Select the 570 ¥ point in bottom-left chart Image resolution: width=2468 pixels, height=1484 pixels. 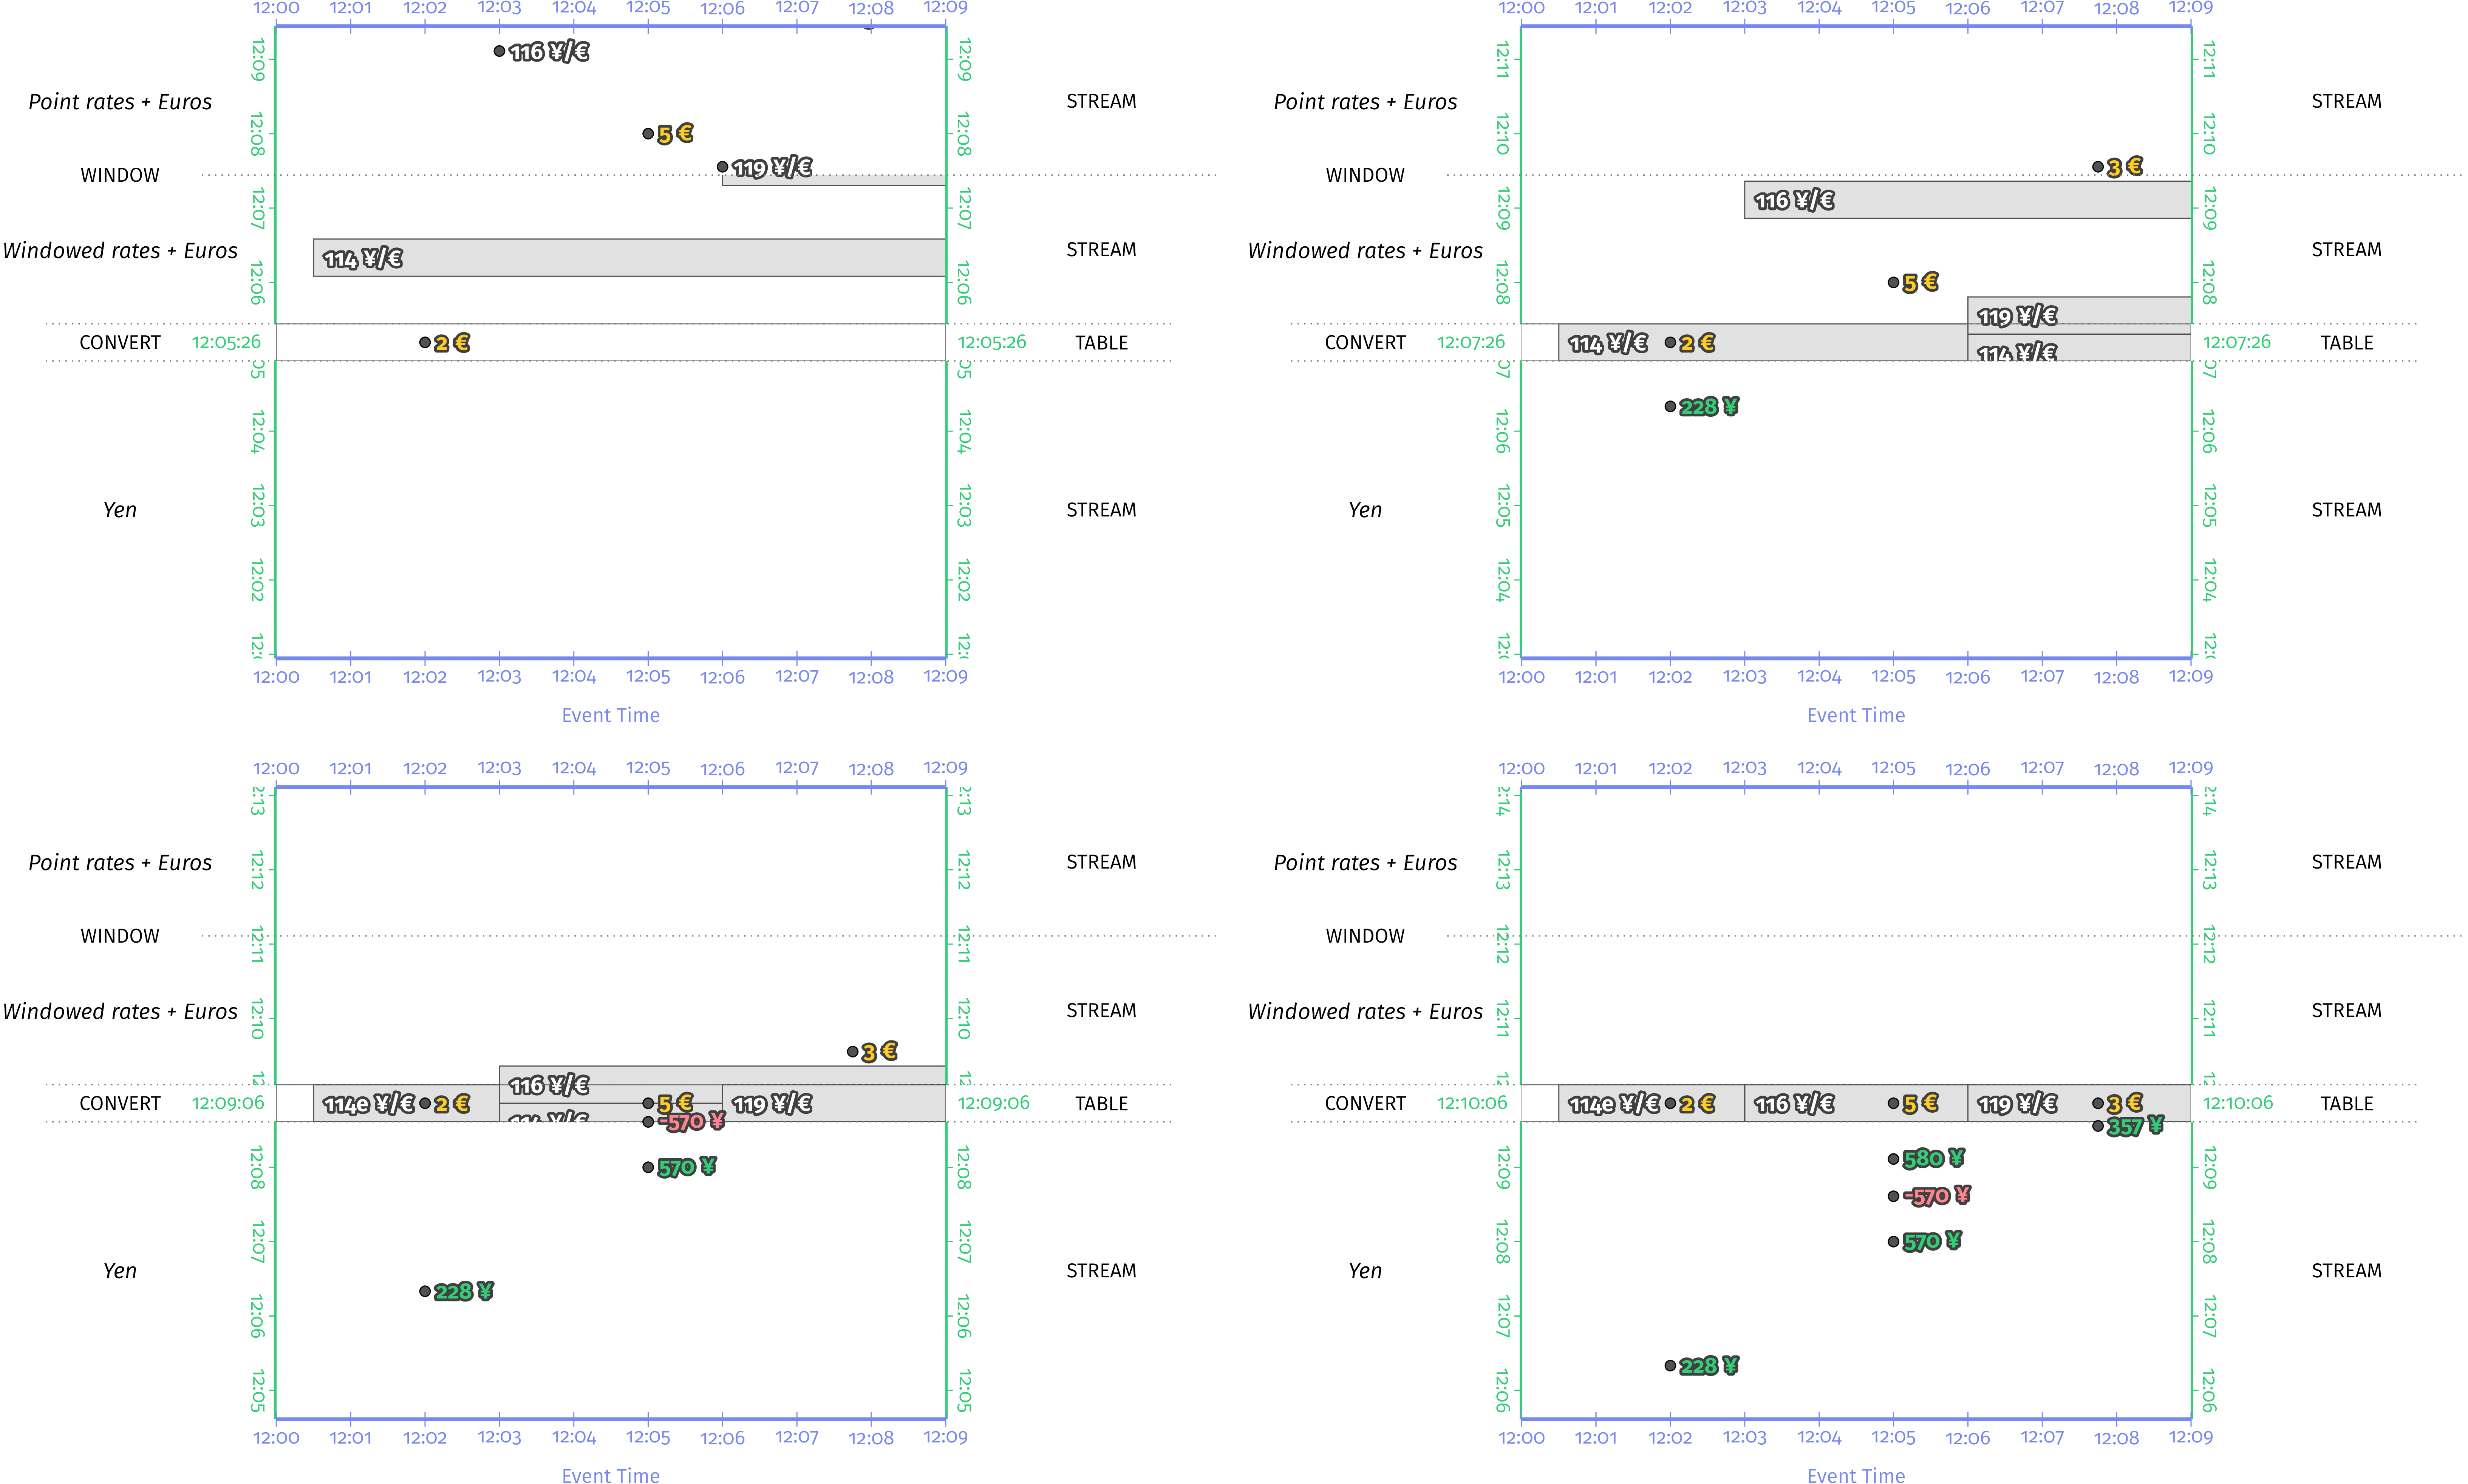(x=648, y=1167)
